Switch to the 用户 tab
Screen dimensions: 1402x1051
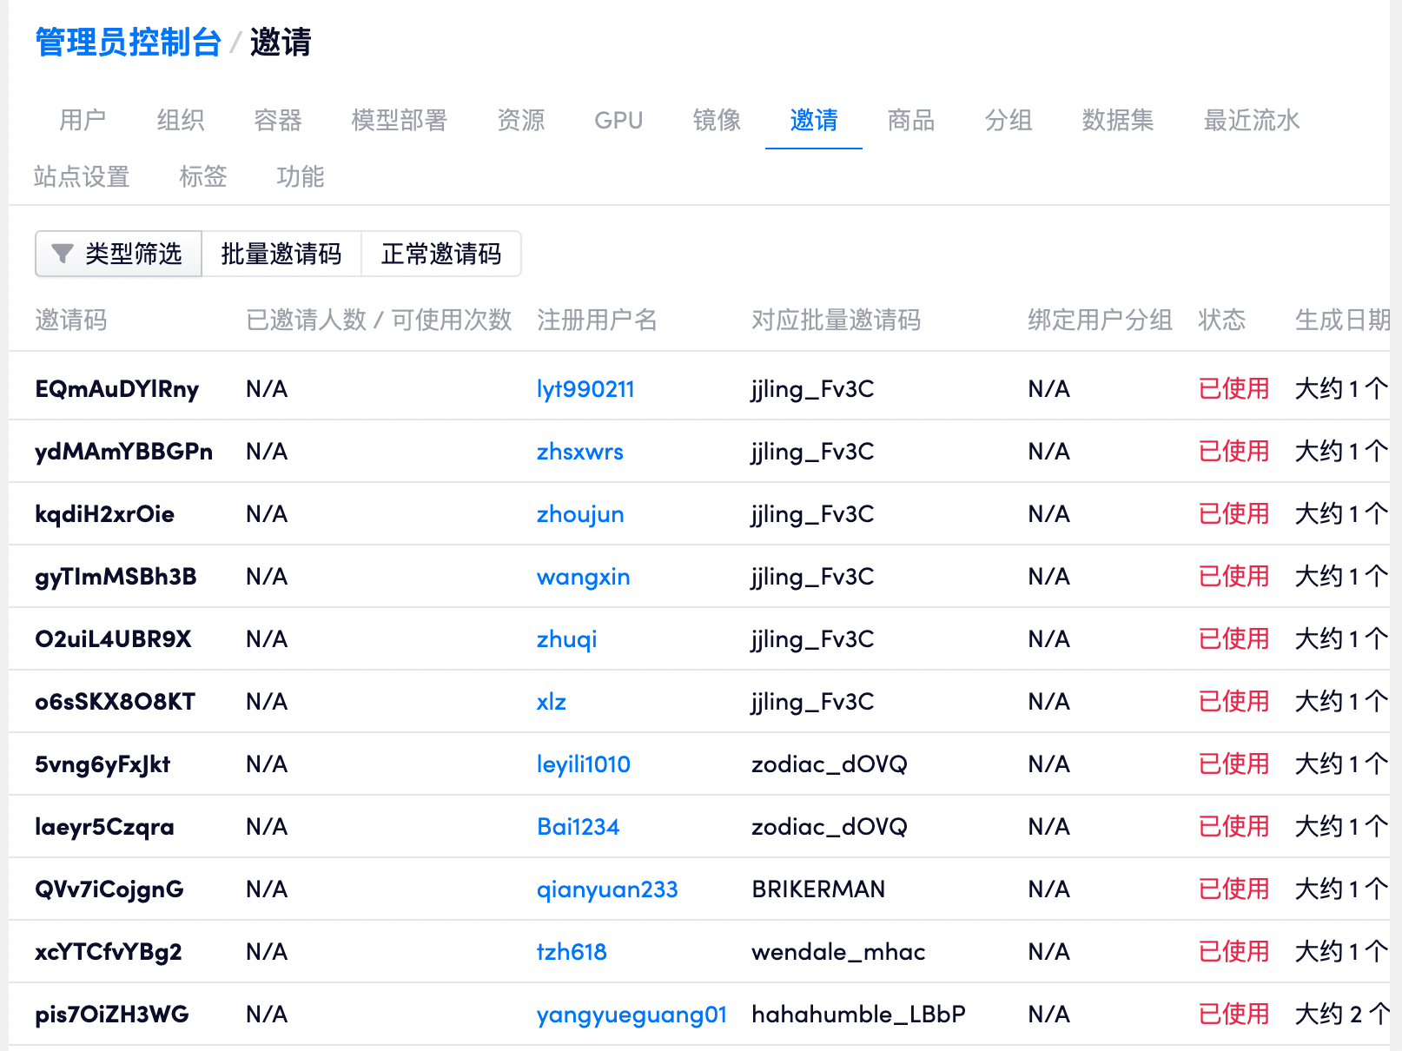tap(83, 120)
